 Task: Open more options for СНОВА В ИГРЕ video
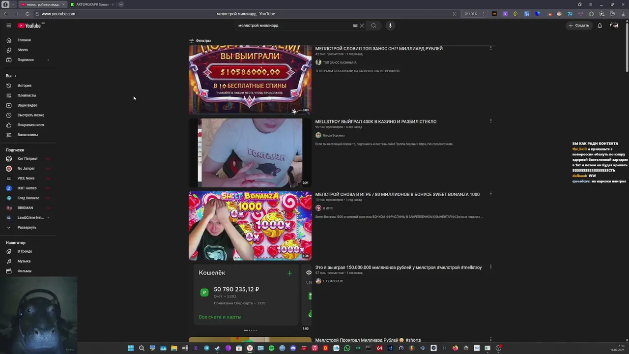(490, 194)
